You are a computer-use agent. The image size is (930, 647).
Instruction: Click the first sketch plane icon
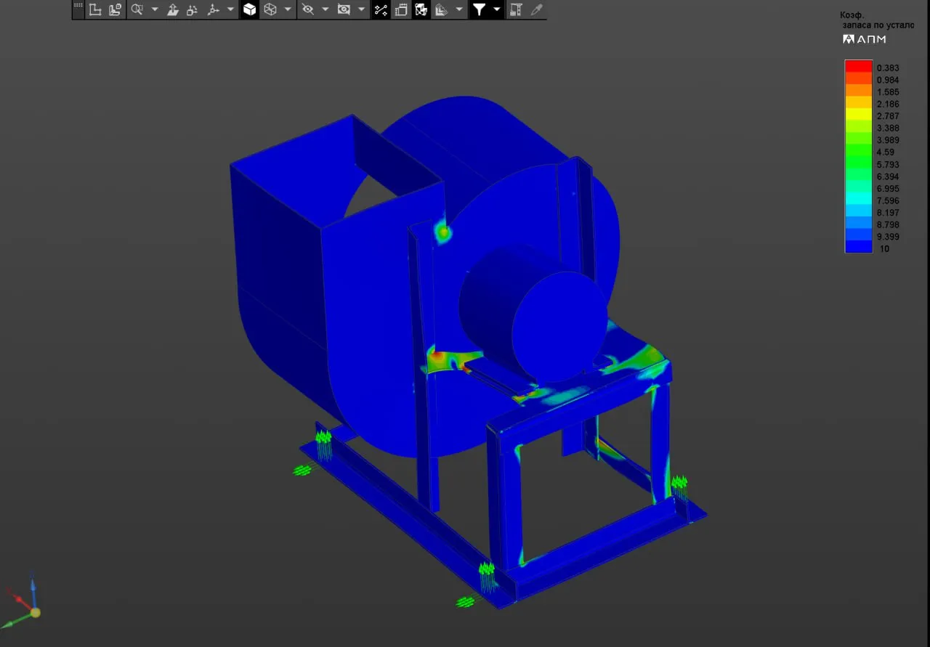click(94, 9)
